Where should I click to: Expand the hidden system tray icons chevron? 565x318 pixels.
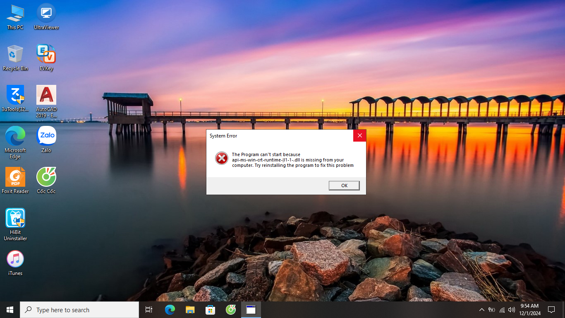pos(481,310)
